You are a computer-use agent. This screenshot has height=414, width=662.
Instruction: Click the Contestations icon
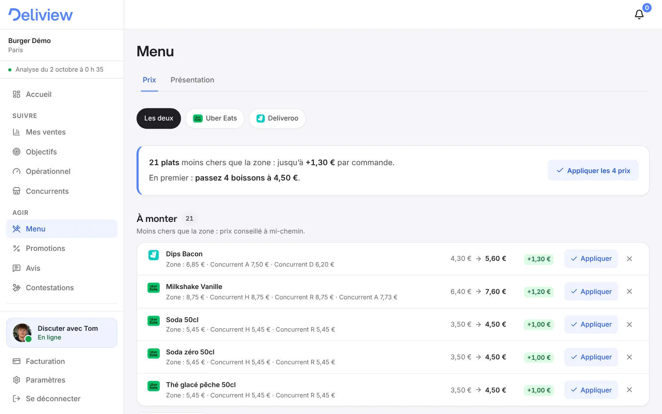[17, 288]
